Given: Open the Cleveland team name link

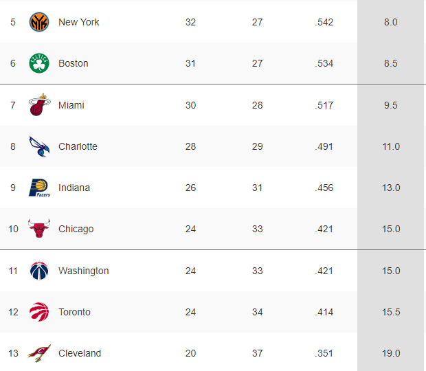Looking at the screenshot, I should pos(80,353).
